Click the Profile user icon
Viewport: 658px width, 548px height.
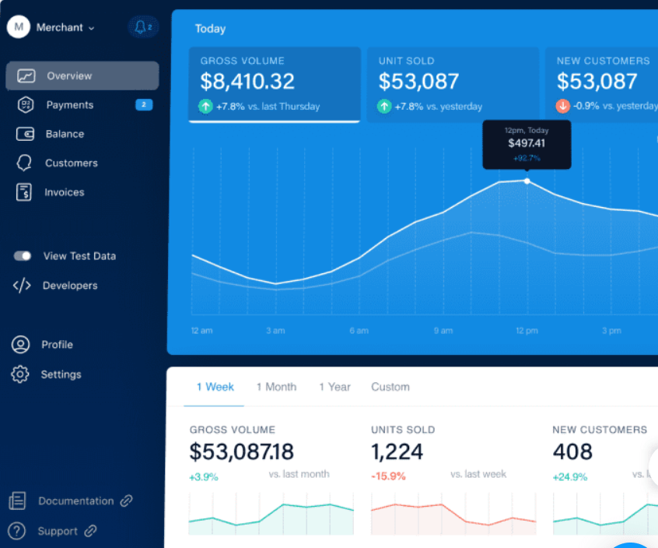pos(20,344)
